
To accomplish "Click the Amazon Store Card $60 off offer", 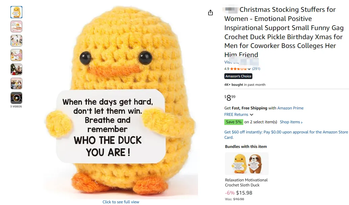I will point(286,135).
